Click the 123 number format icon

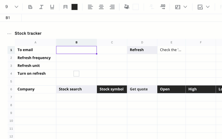178,7
